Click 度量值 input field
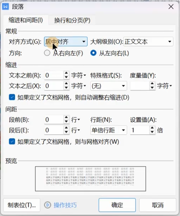The height and width of the screenshot is (216, 180). [x=140, y=86]
